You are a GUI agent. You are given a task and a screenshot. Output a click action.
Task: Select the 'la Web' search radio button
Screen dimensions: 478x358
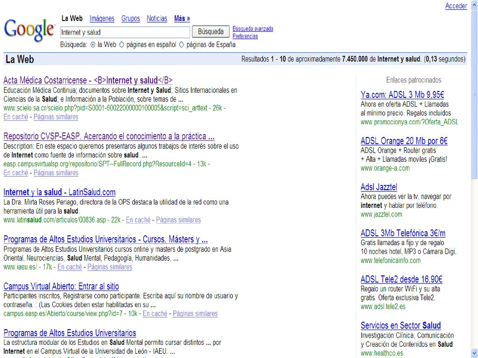point(93,45)
